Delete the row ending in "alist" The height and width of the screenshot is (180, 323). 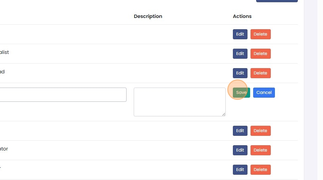coord(260,54)
